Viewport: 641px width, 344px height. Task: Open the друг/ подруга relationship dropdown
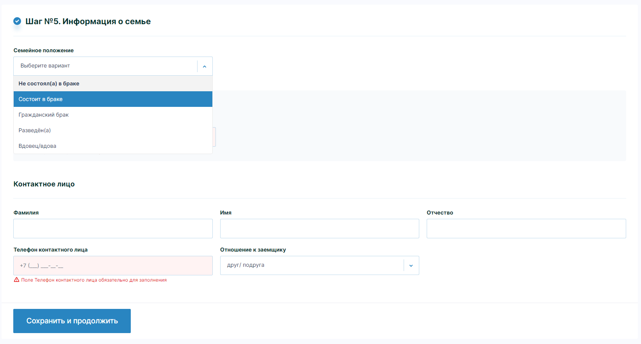[x=312, y=265]
